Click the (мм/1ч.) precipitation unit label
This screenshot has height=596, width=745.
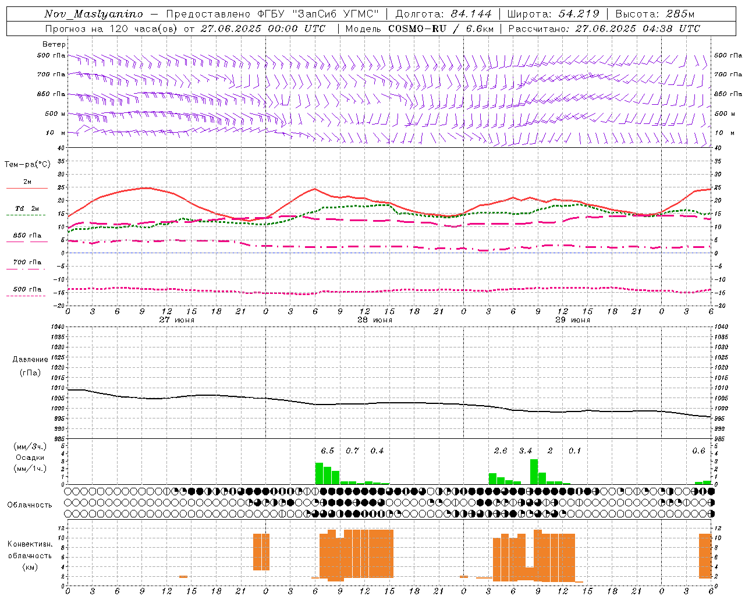point(29,469)
